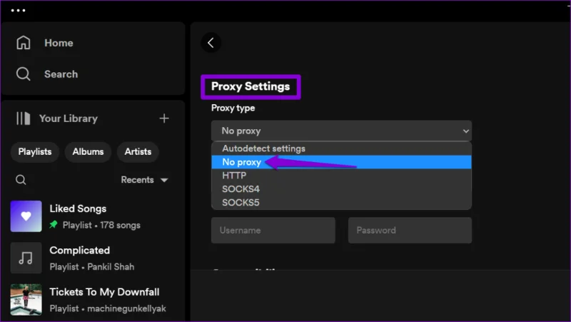This screenshot has width=571, height=322.
Task: Open the three-dot app menu
Action: tap(19, 10)
